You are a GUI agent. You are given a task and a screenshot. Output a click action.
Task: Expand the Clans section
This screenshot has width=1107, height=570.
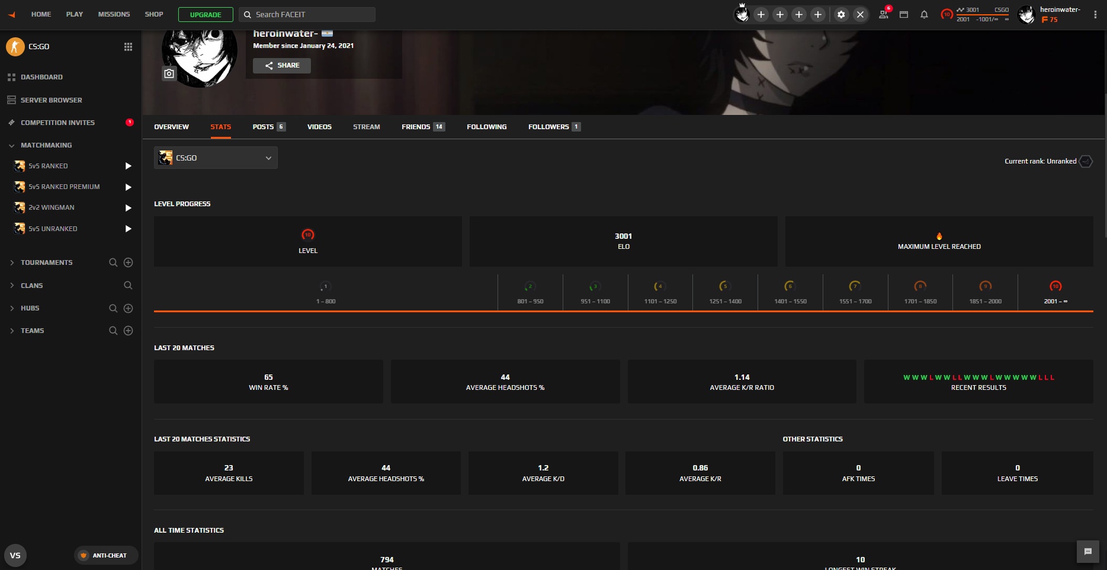point(12,286)
